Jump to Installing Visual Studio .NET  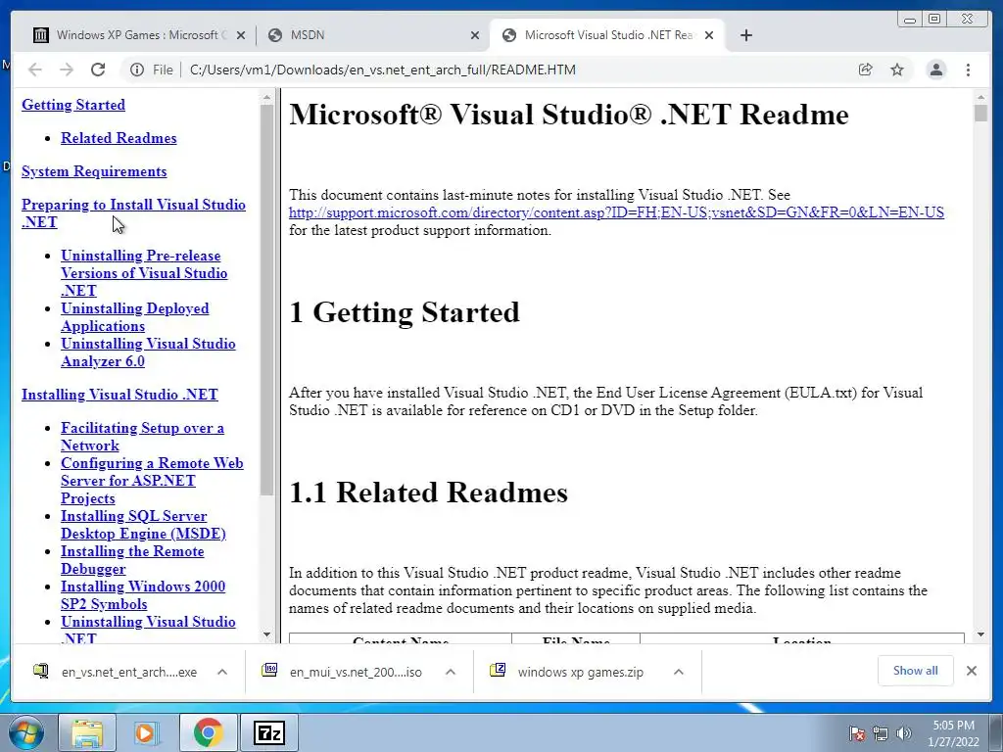119,395
